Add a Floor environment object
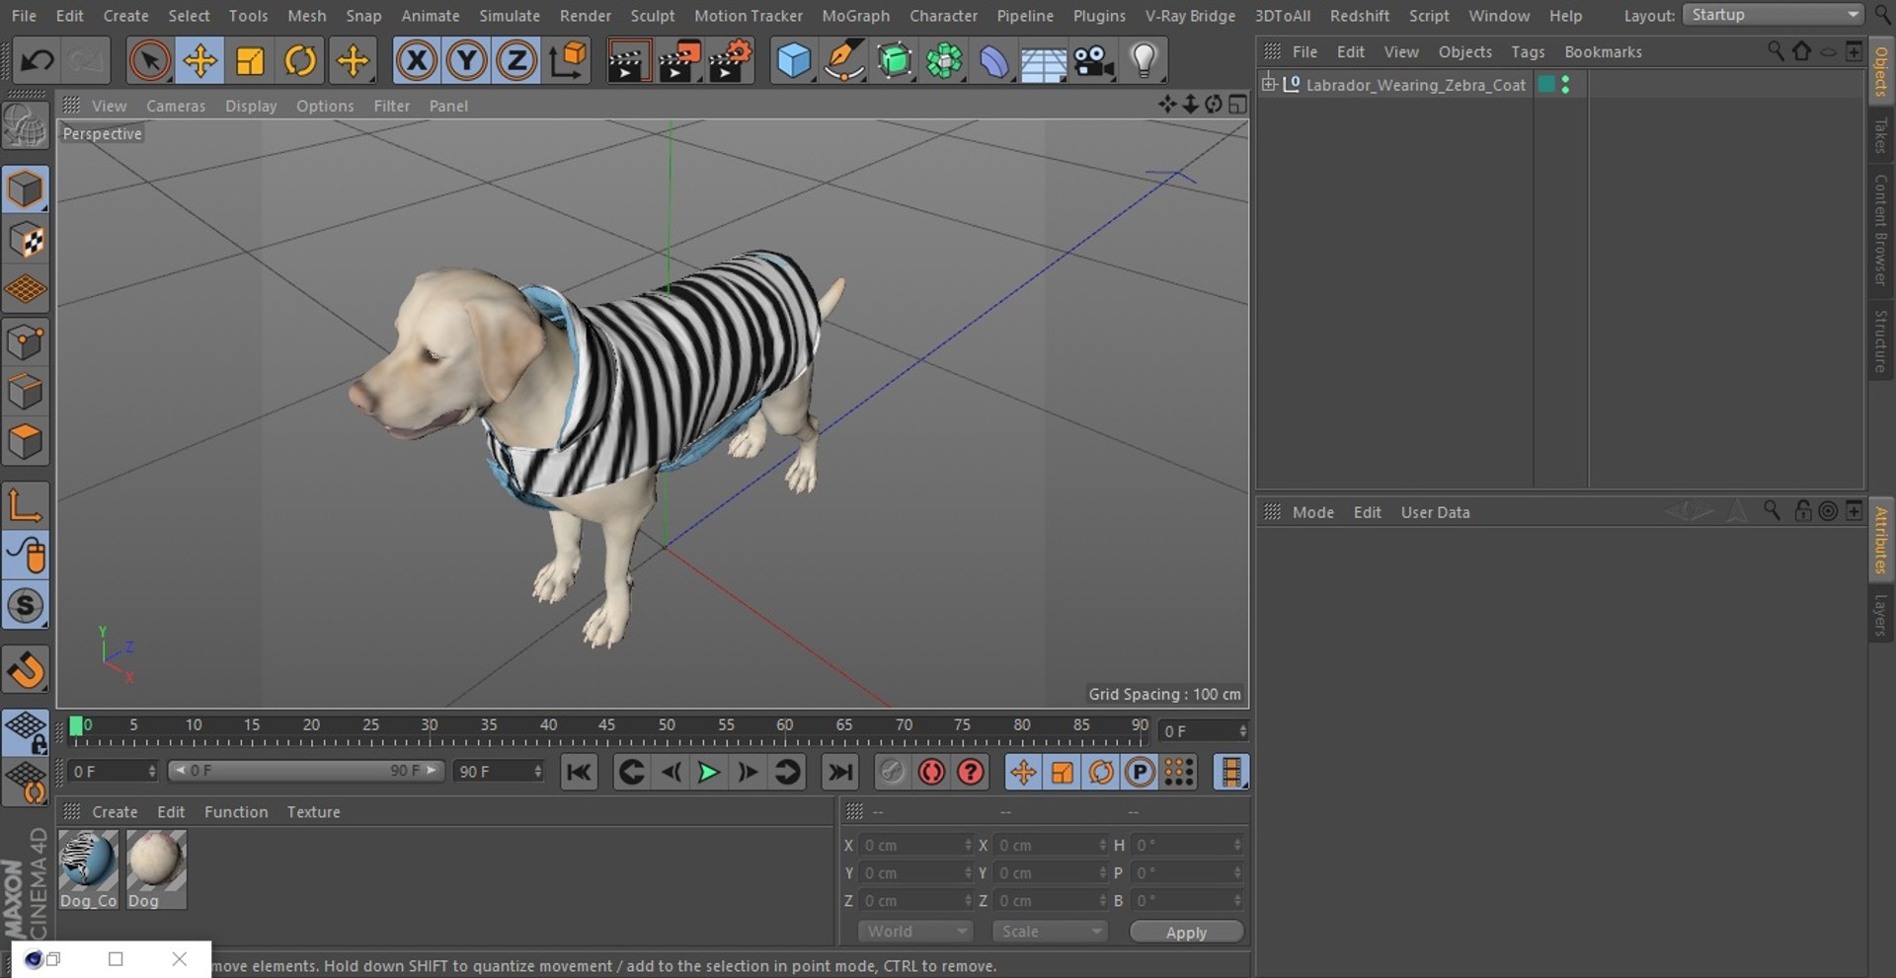 [1044, 61]
